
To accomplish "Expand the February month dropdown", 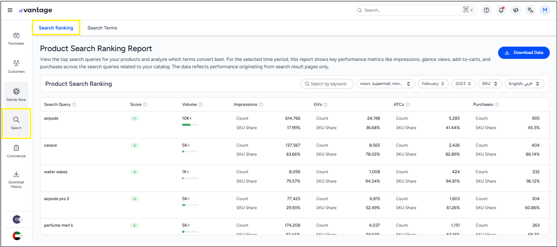I will coord(433,84).
